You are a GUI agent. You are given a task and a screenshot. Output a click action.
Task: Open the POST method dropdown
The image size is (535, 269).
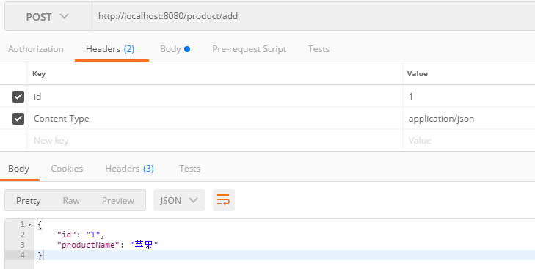tap(48, 16)
